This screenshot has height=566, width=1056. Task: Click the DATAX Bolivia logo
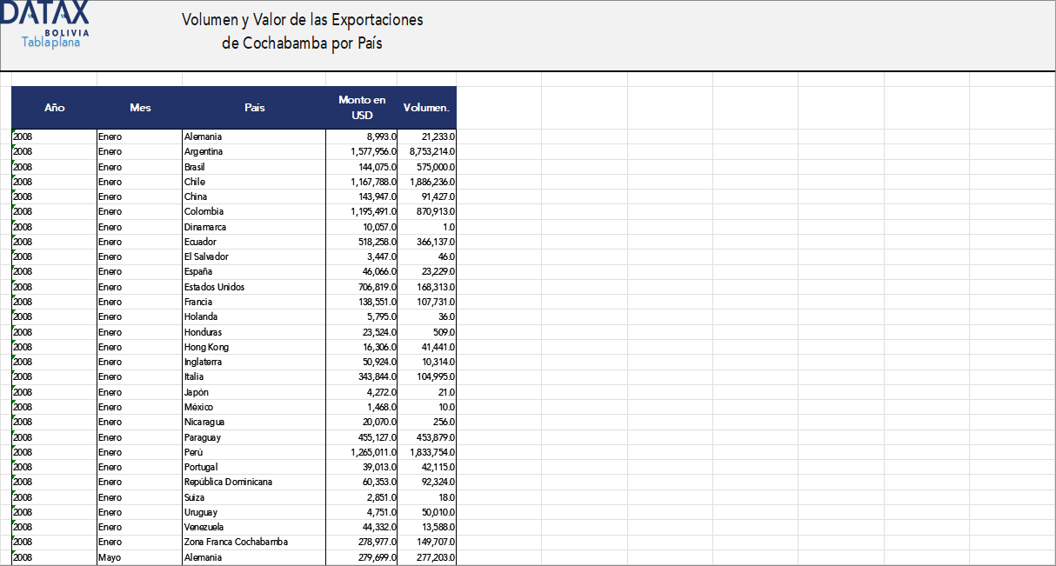(x=45, y=18)
